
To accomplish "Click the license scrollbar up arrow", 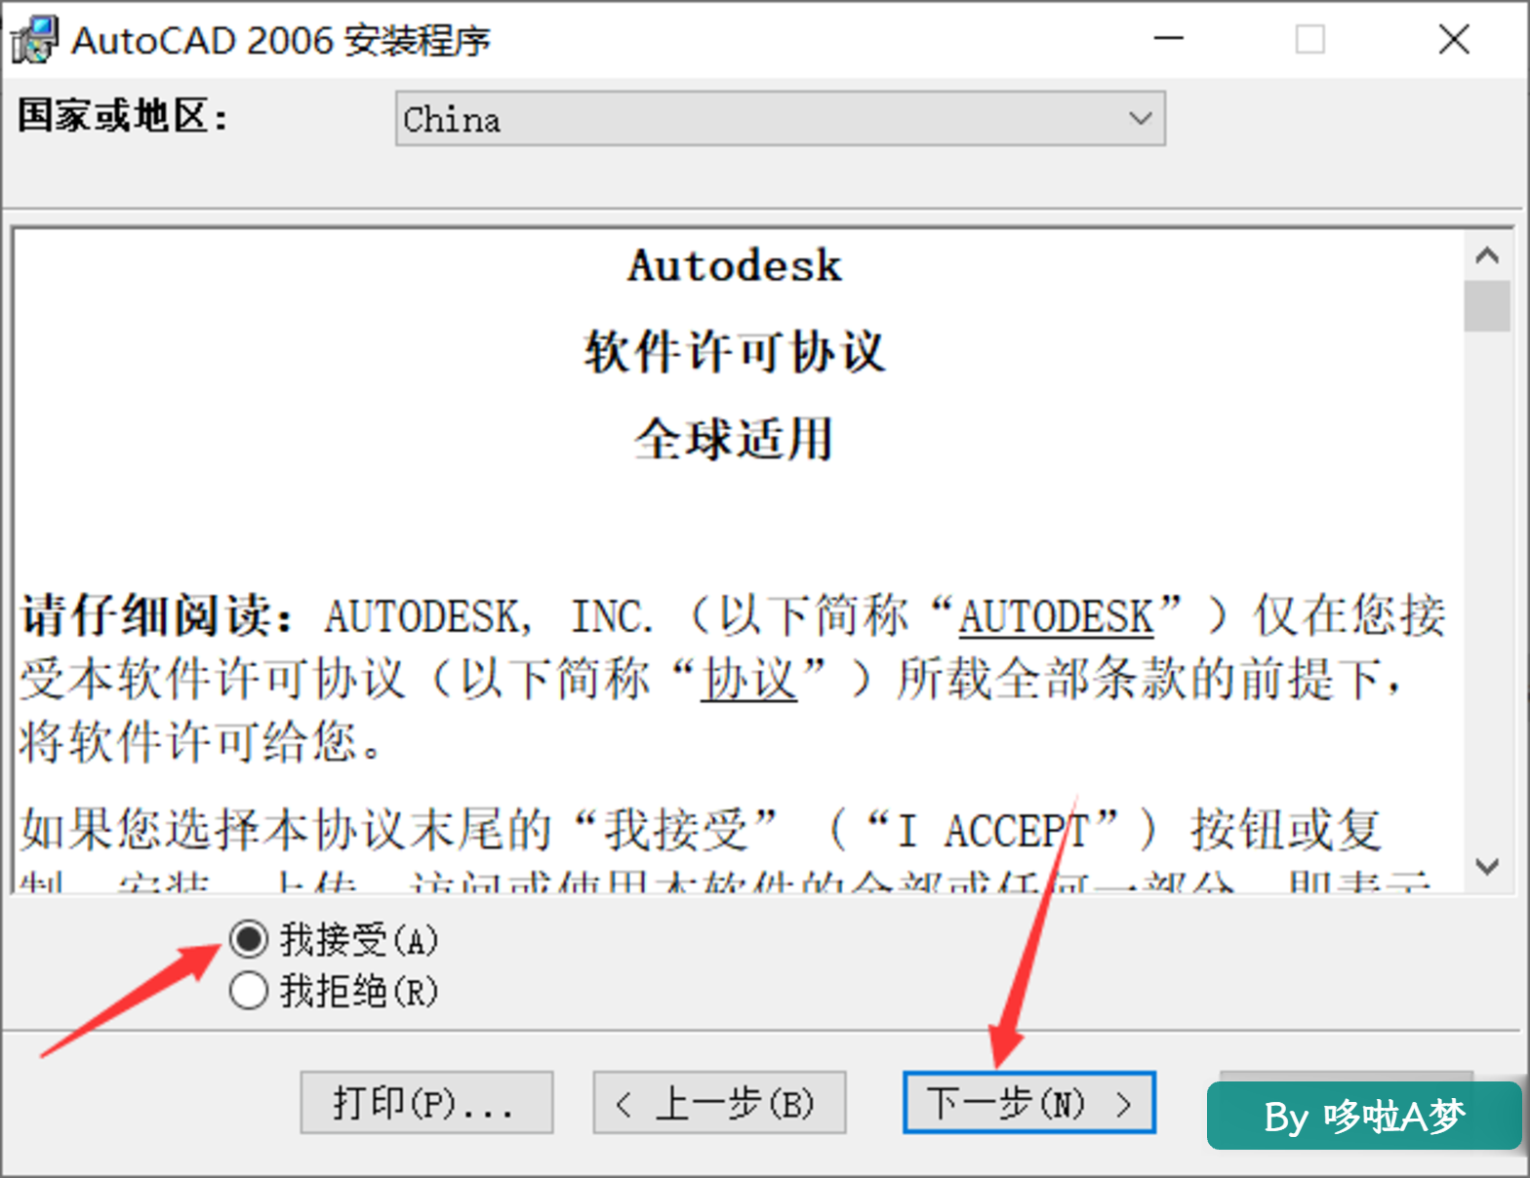I will pyautogui.click(x=1487, y=256).
